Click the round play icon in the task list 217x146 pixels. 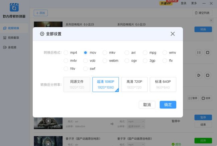(199, 75)
